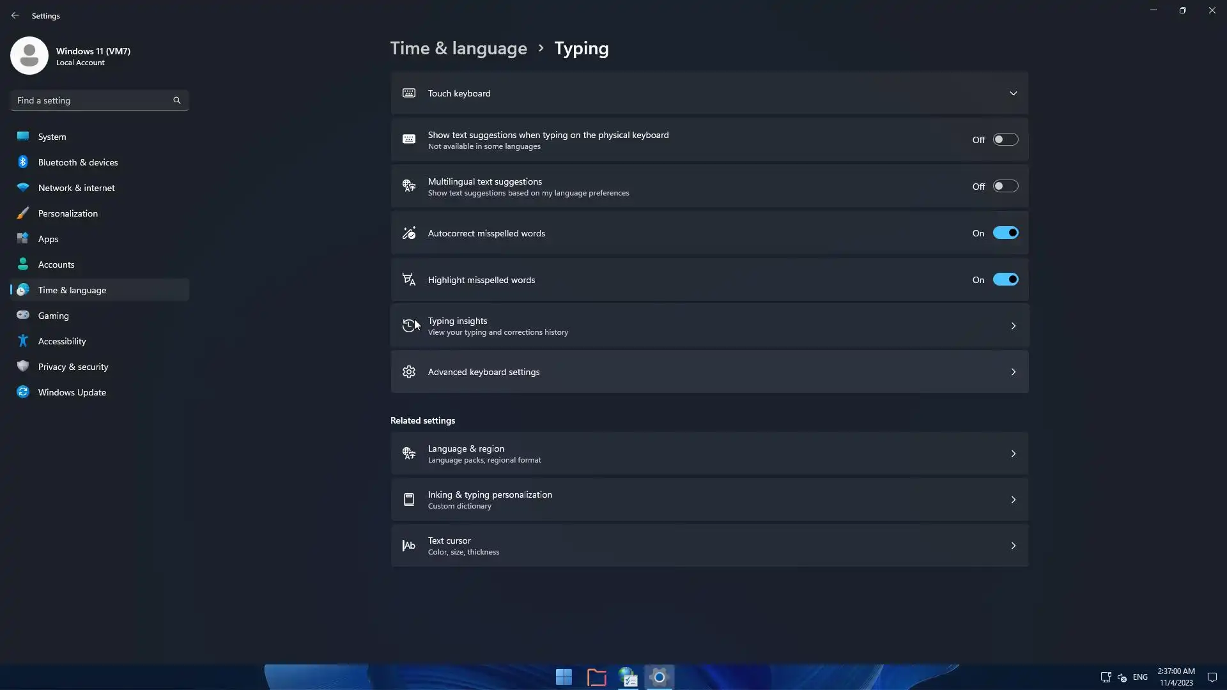Turn on Multilingual text suggestions
Viewport: 1227px width, 690px height.
[x=1005, y=187]
